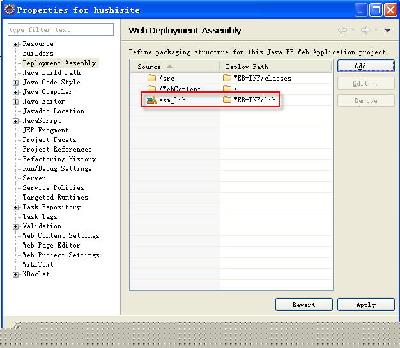This screenshot has width=400, height=348.
Task: Click the properties window gear icon
Action: pos(10,10)
